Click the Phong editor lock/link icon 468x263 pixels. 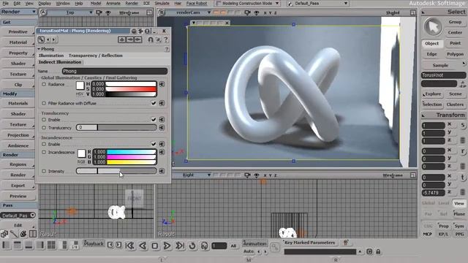(x=41, y=39)
